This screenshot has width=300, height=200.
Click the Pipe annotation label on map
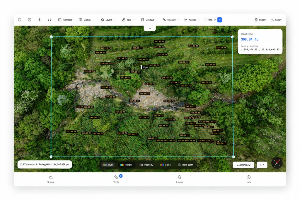(x=144, y=67)
